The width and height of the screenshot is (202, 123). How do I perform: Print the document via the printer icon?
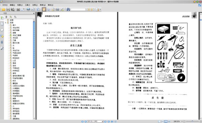[18, 9]
